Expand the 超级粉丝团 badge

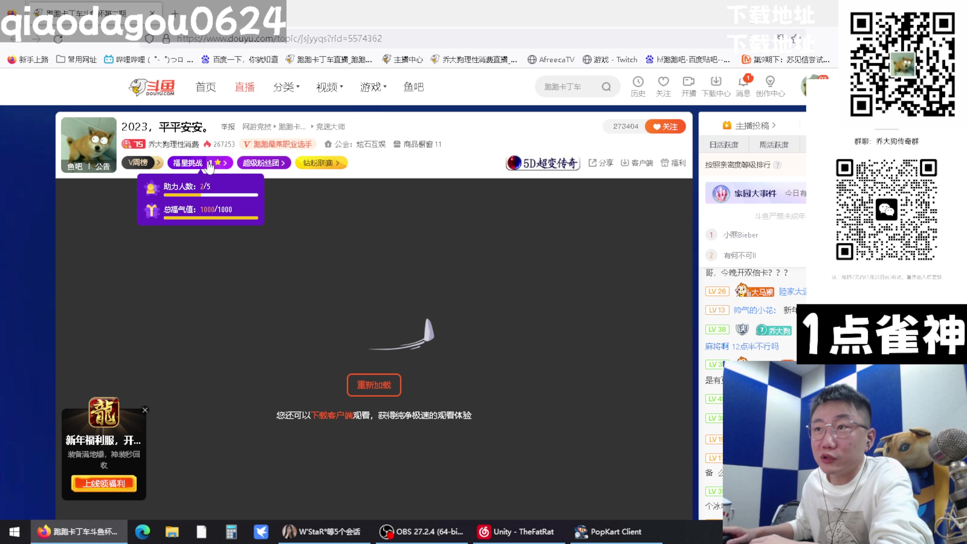264,163
